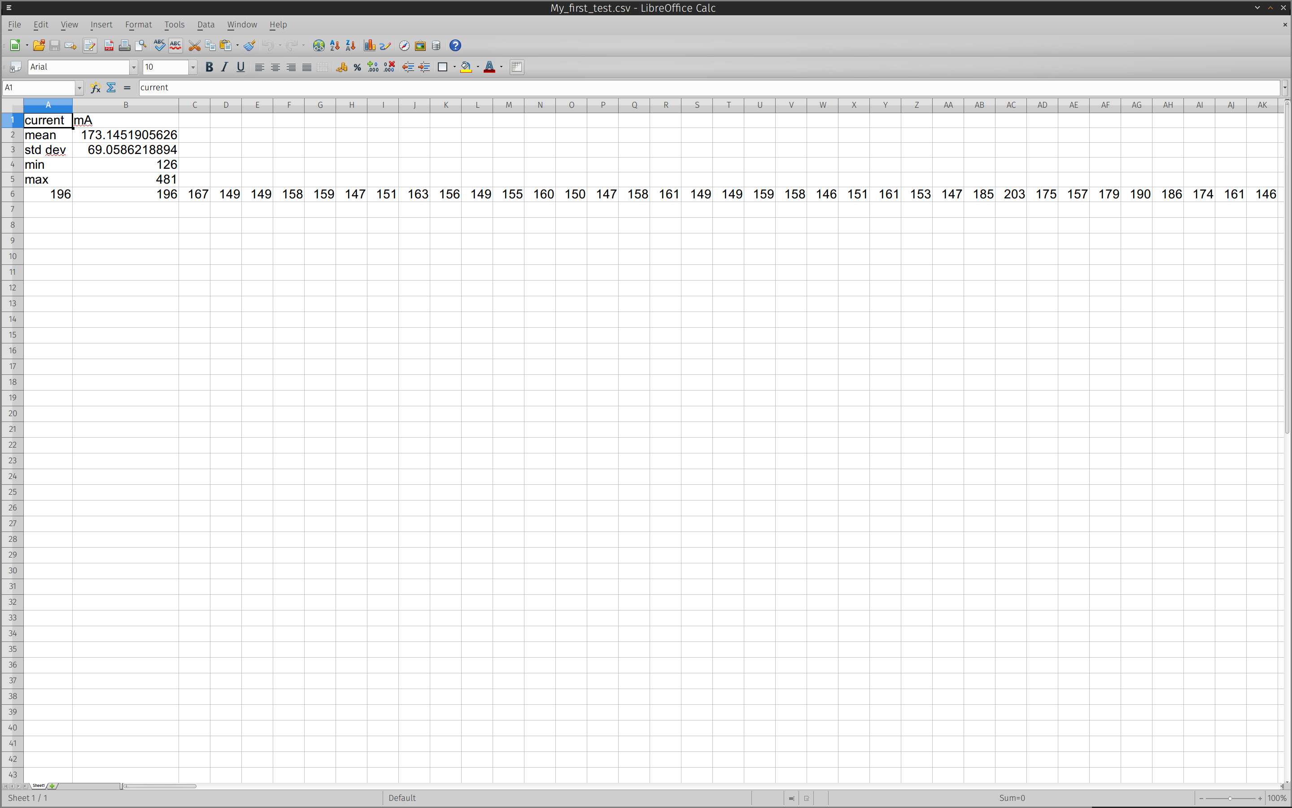Sort ascending A to Z
This screenshot has height=808, width=1292.
point(335,45)
